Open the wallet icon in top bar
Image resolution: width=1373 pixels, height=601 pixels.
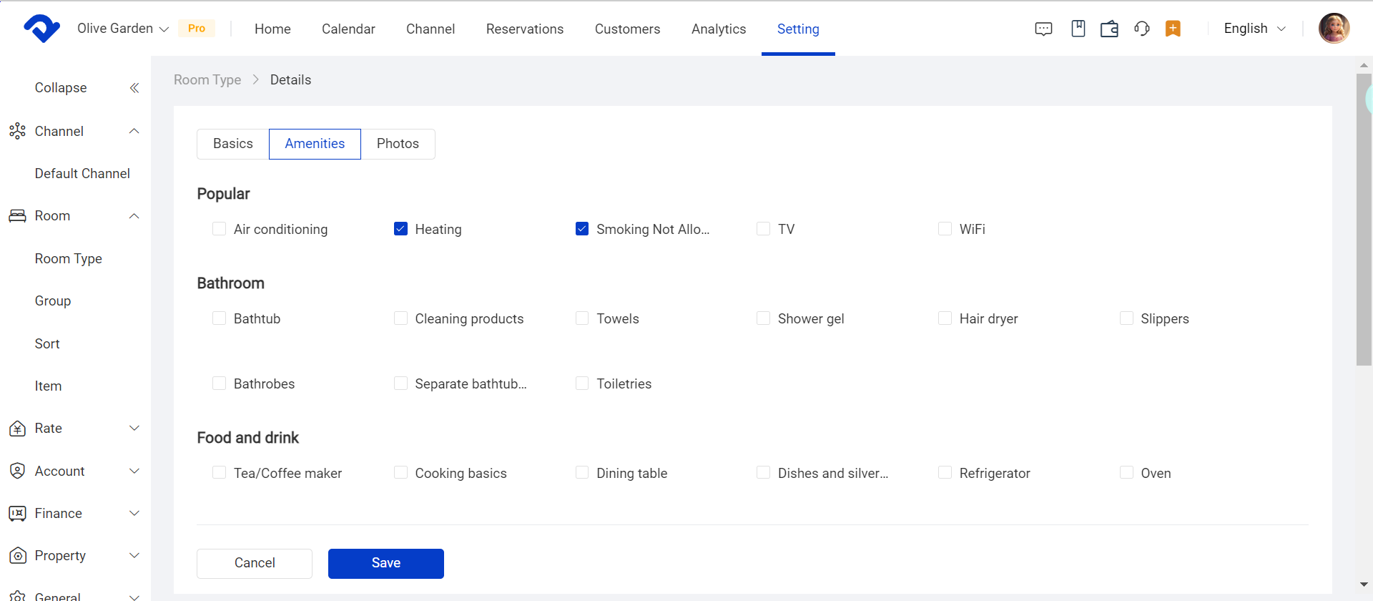[x=1109, y=29]
